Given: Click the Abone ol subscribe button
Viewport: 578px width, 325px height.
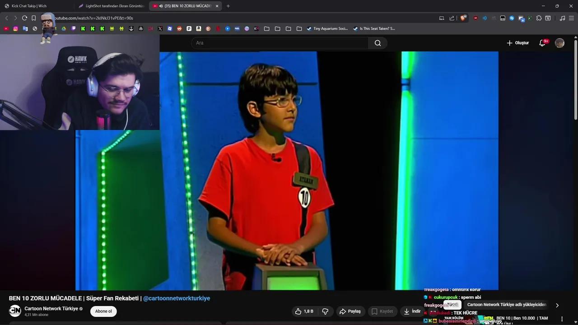Looking at the screenshot, I should [103, 311].
